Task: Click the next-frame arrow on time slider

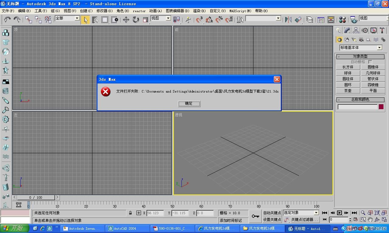Action: (57, 198)
